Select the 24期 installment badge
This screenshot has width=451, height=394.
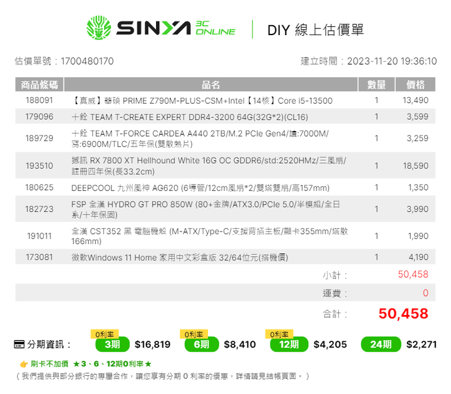pos(381,344)
